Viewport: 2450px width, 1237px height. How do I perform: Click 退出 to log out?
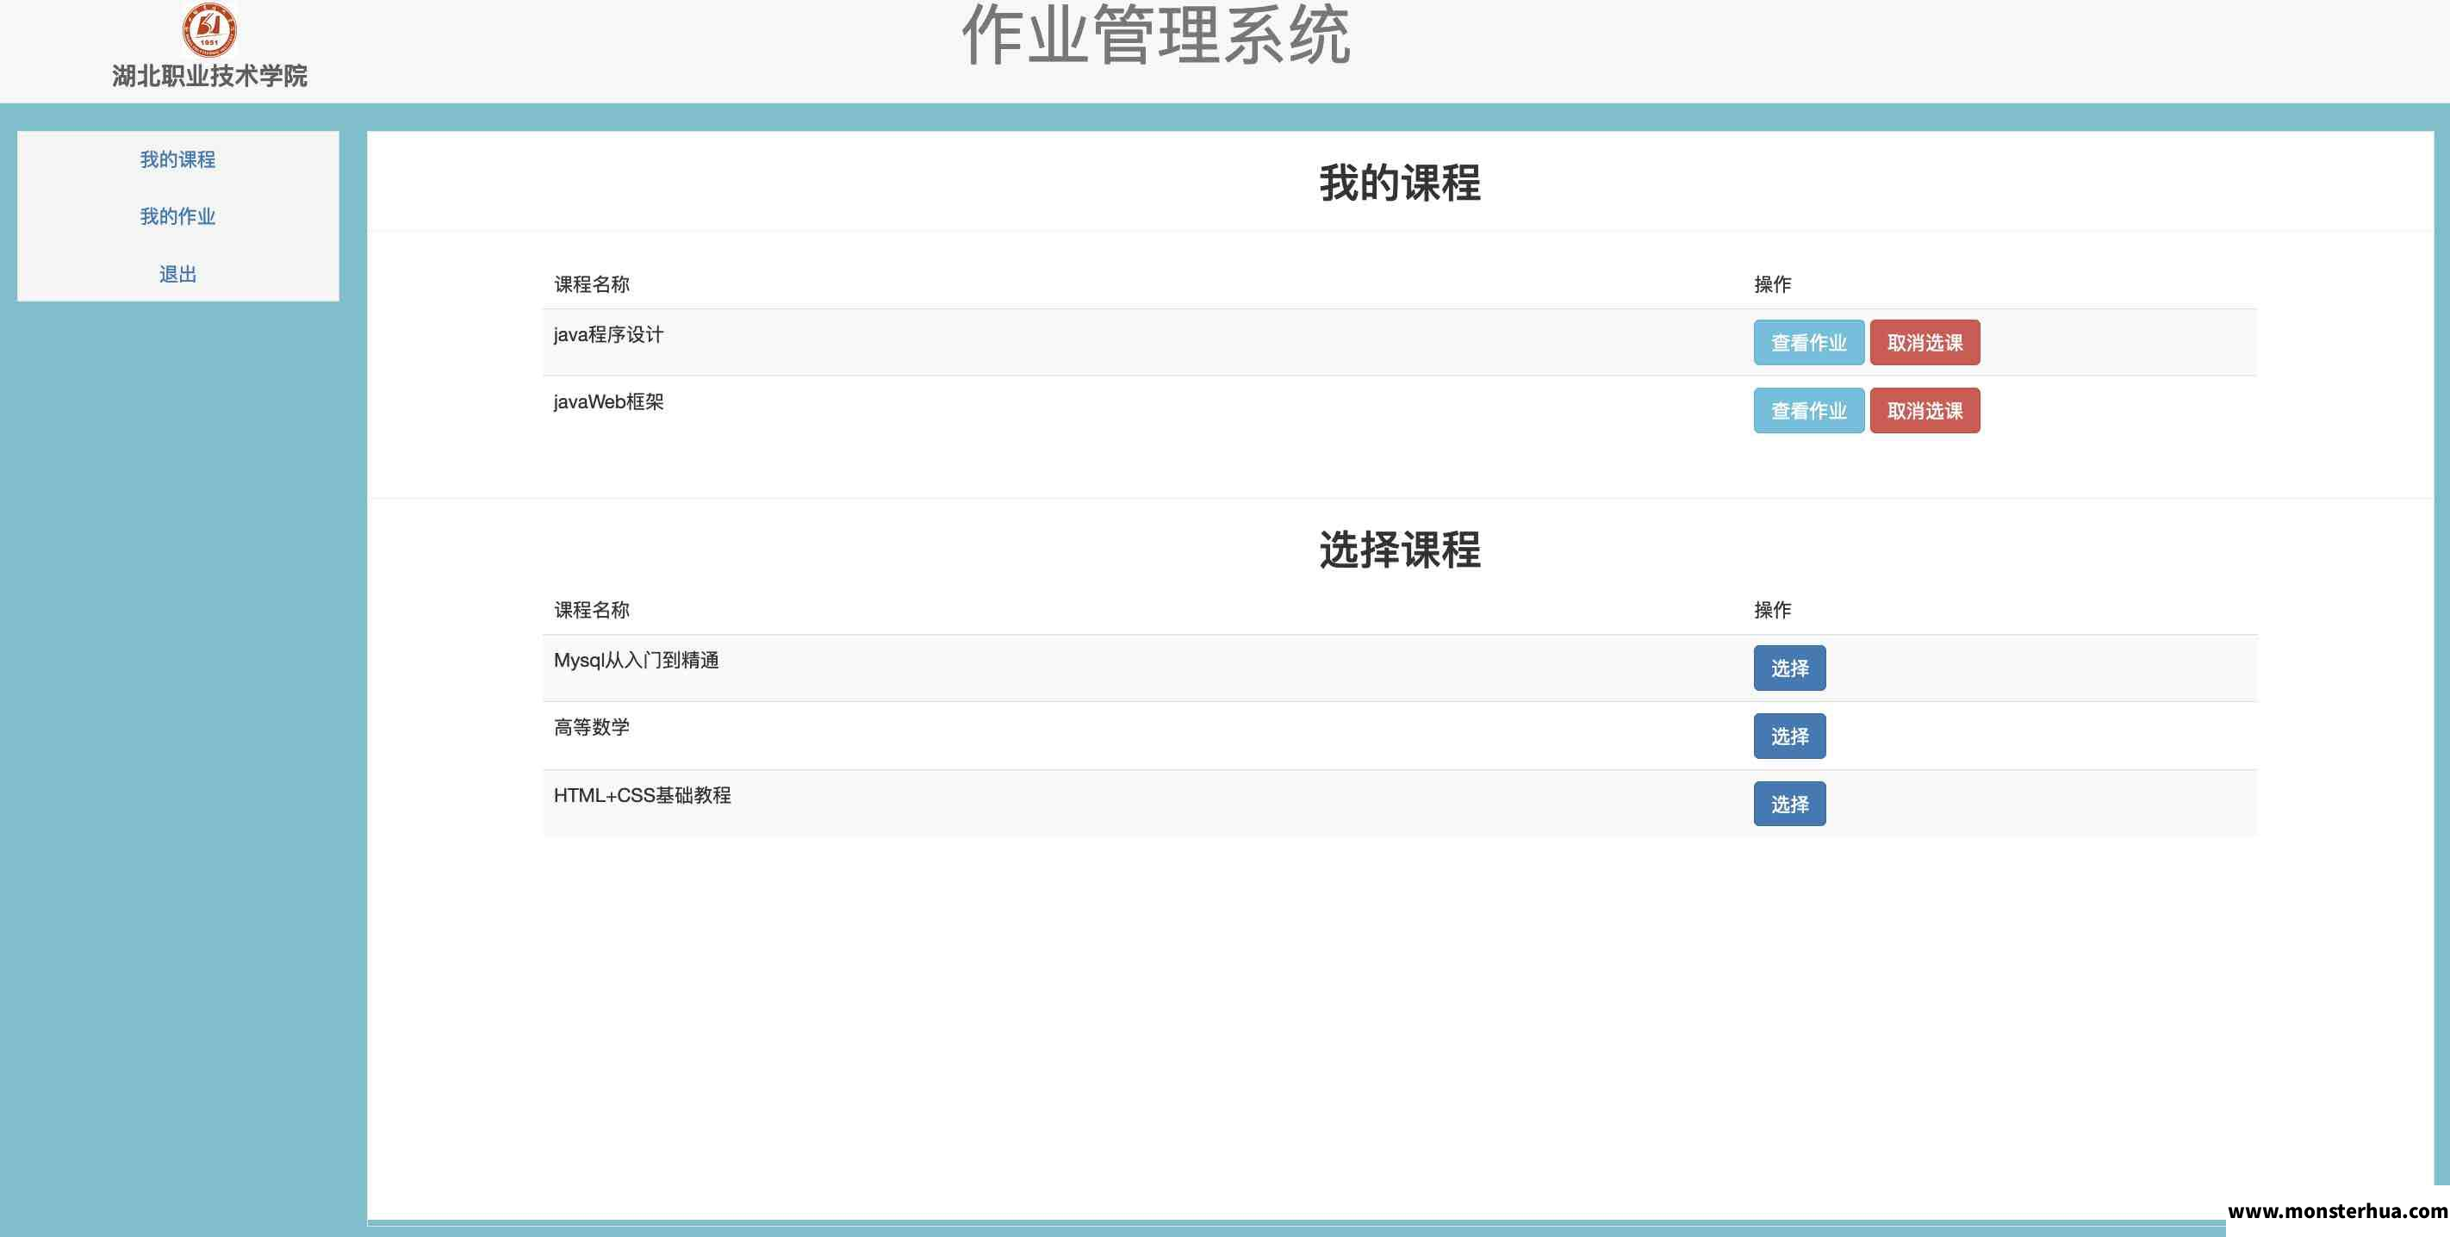pyautogui.click(x=177, y=275)
